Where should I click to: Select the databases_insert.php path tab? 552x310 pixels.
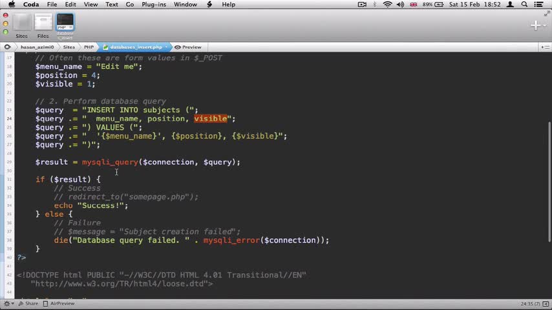click(136, 47)
